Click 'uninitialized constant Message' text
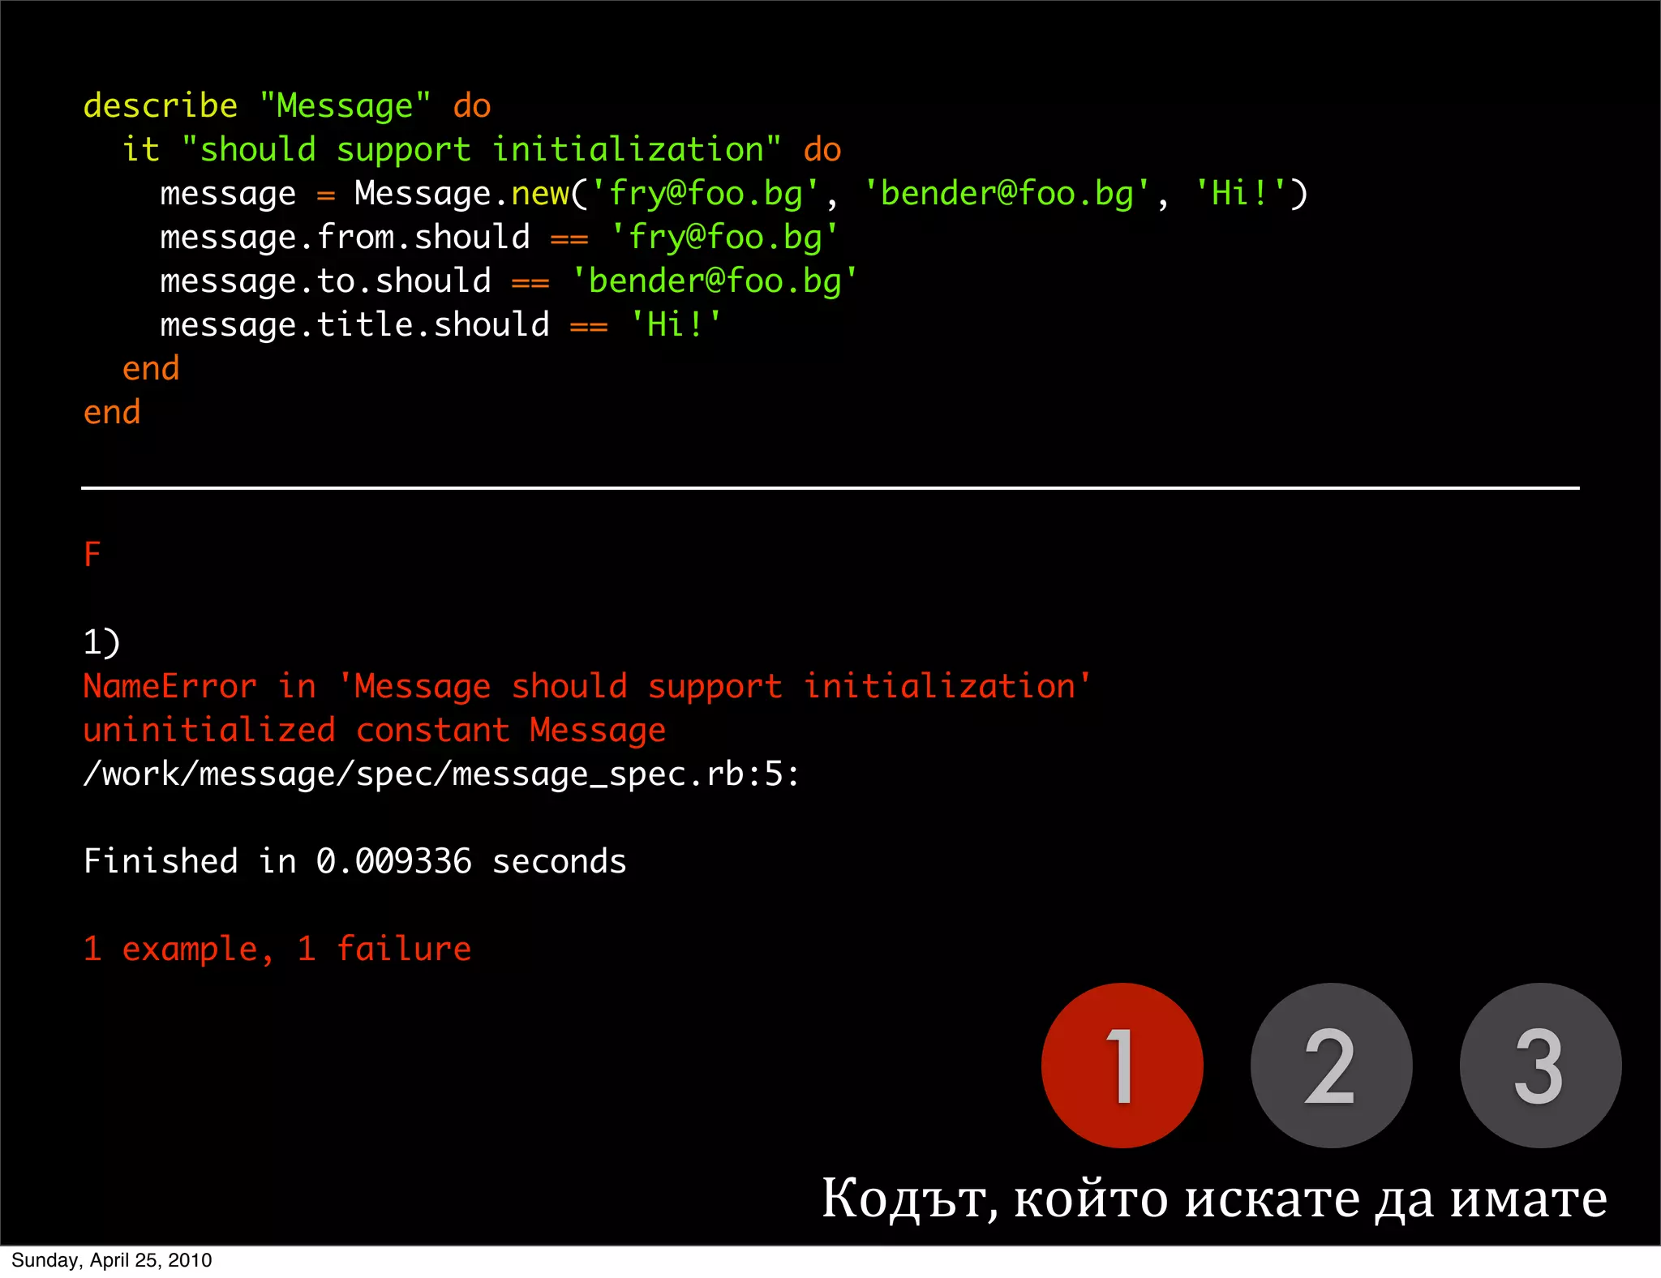The width and height of the screenshot is (1661, 1278). pos(375,730)
